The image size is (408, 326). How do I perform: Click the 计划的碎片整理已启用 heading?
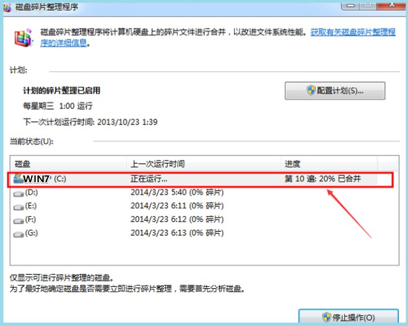tap(62, 90)
